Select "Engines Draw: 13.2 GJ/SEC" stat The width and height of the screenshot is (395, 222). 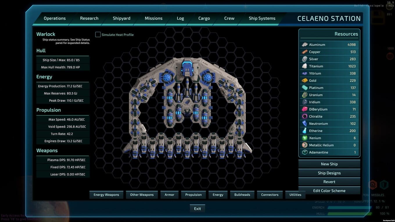click(x=63, y=141)
